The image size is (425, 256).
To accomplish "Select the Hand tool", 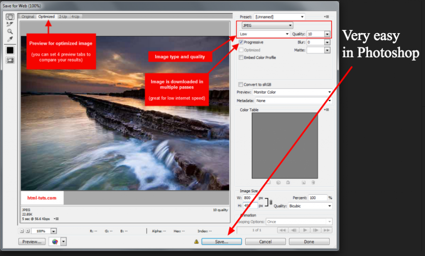I will coord(10,17).
